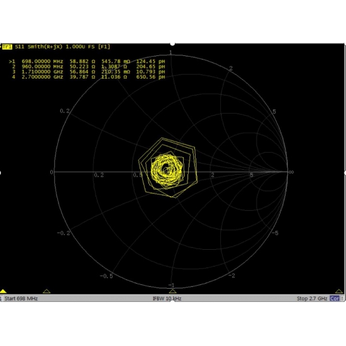Viewport: 346px width, 346px height.
Task: Open the Stop 2.7 GHz frequency field
Action: click(x=312, y=299)
